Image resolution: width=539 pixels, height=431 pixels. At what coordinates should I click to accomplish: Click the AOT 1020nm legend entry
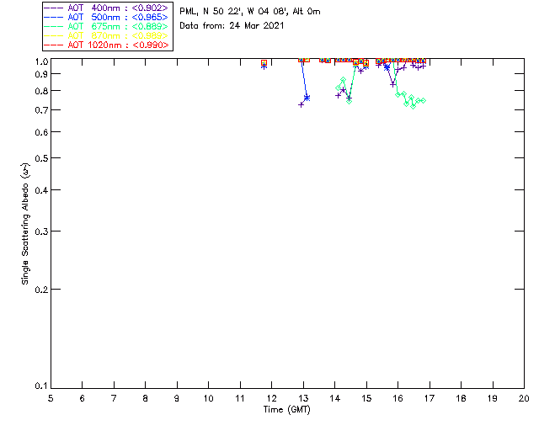[106, 45]
